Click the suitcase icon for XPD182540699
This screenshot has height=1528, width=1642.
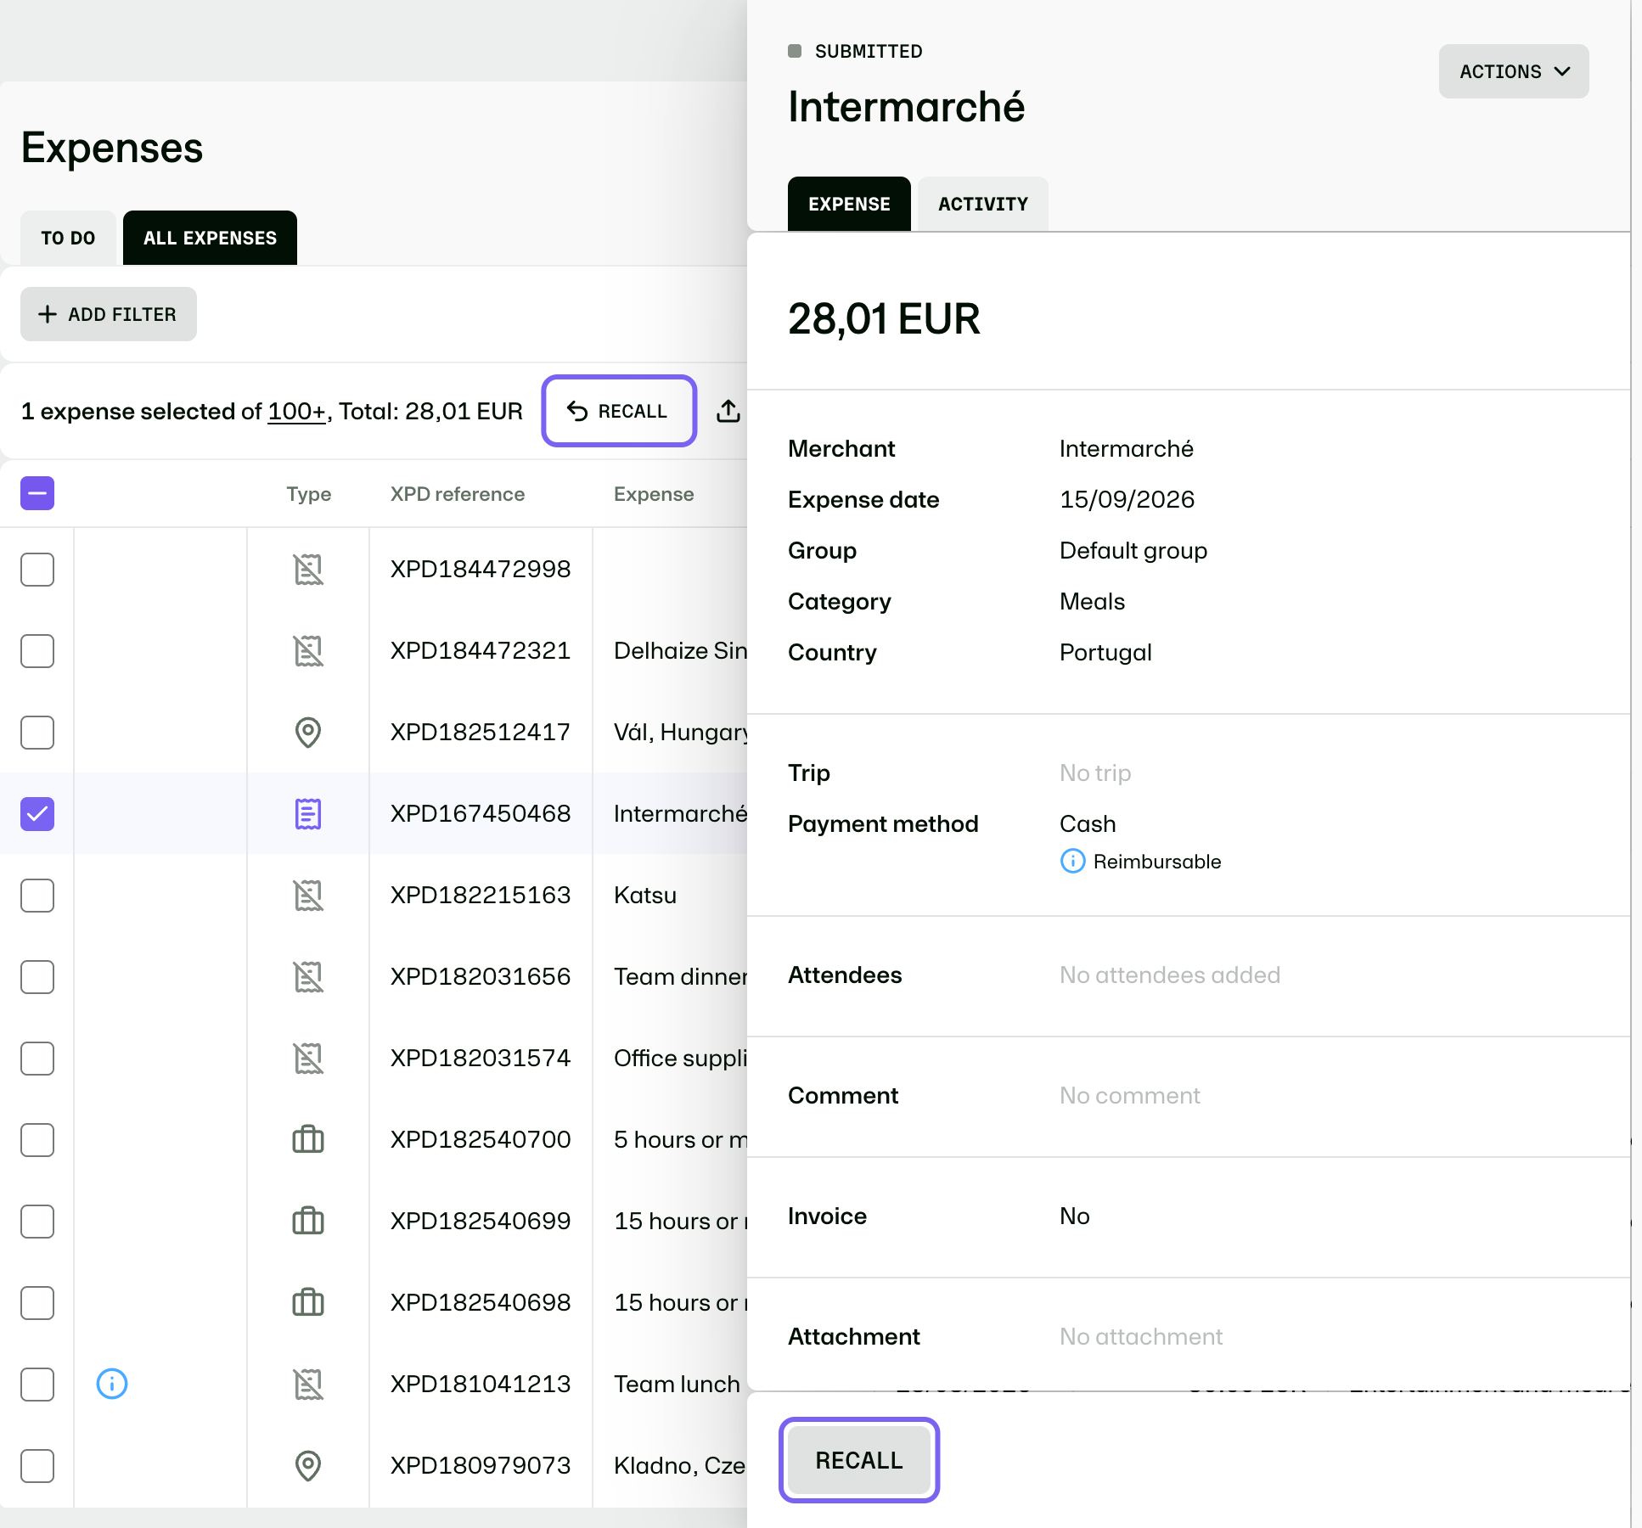308,1221
